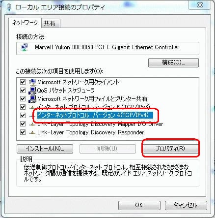The height and width of the screenshot is (218, 215).
Task: Select the ネットワーク tab
Action: (25, 23)
